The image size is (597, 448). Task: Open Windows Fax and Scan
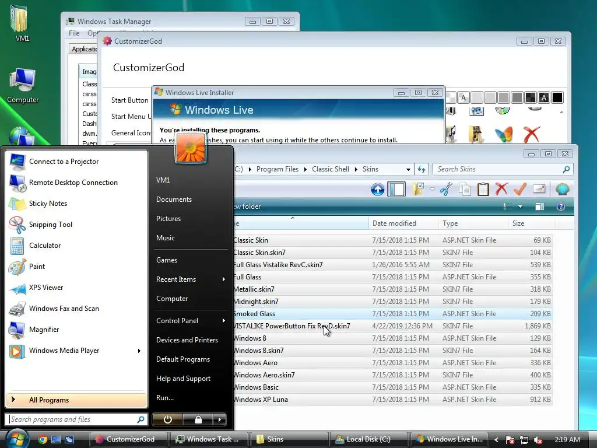[76, 309]
